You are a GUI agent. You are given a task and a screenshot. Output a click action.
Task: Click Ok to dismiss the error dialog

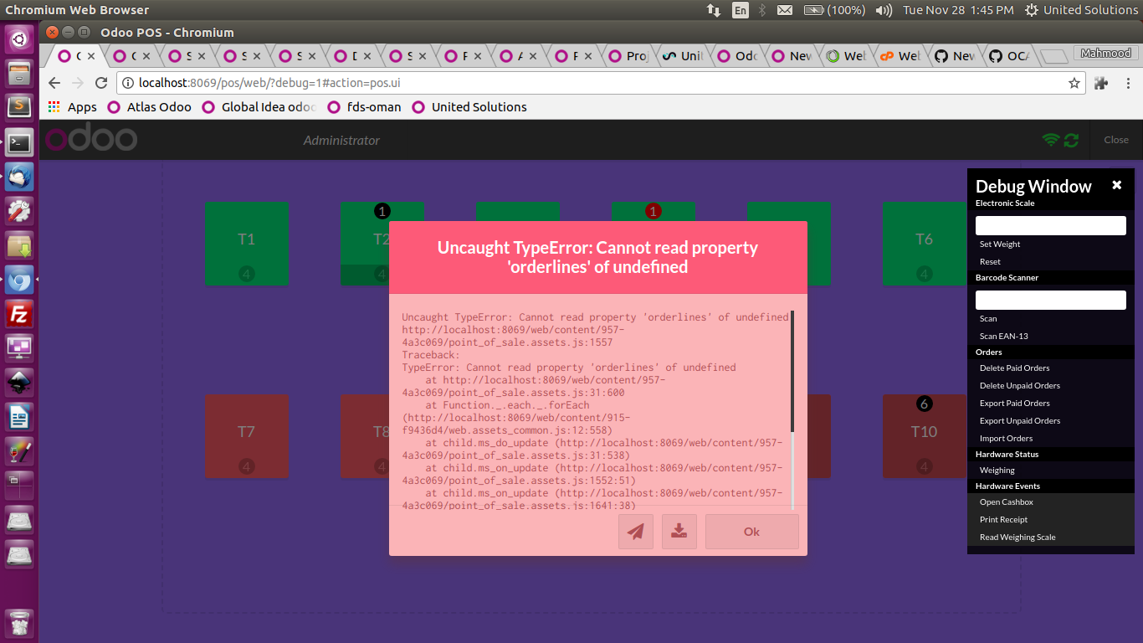pos(751,531)
